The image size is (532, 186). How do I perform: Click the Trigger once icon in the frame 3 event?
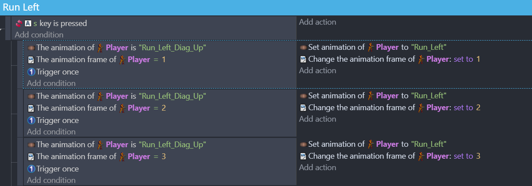point(31,169)
